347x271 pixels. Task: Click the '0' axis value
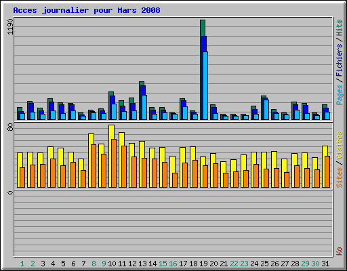[x=10, y=192]
